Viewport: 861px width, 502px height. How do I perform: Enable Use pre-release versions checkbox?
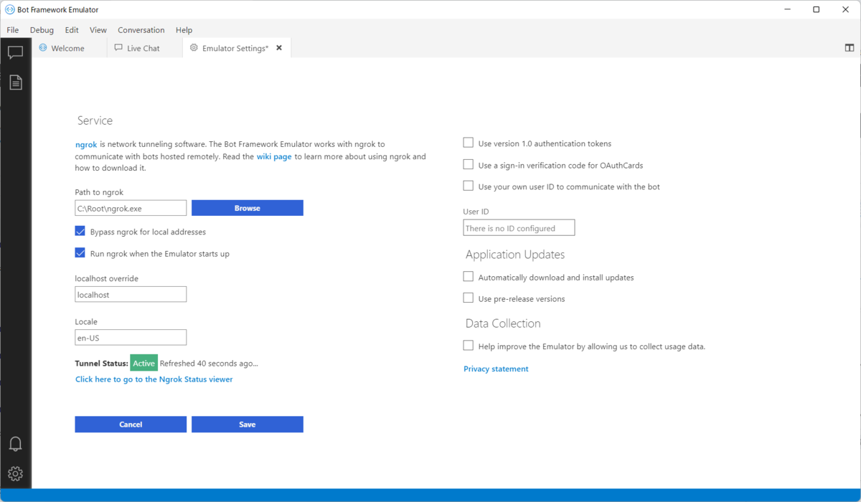pos(469,298)
